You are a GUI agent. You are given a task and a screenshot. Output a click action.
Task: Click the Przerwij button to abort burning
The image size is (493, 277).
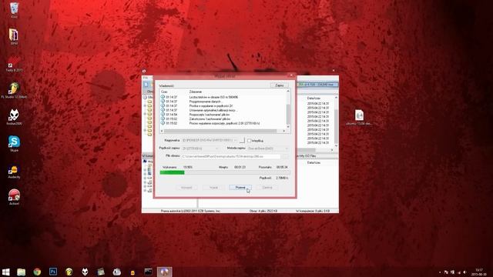[x=240, y=188]
